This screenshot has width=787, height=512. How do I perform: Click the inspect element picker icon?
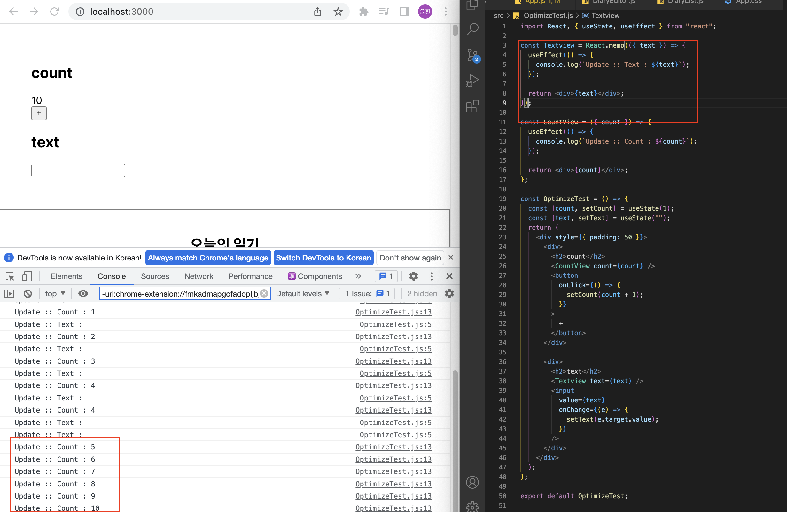(10, 276)
